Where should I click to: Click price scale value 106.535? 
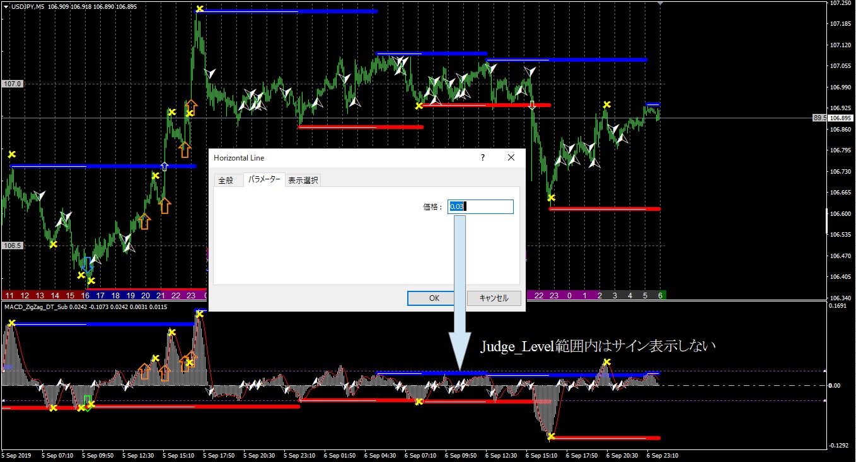coord(840,235)
